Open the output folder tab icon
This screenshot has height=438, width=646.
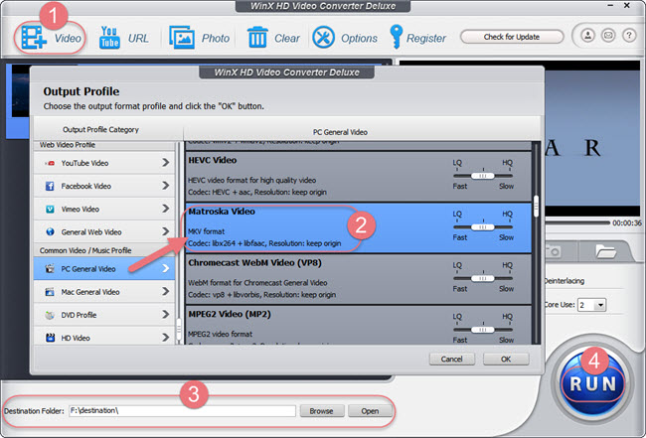[605, 251]
